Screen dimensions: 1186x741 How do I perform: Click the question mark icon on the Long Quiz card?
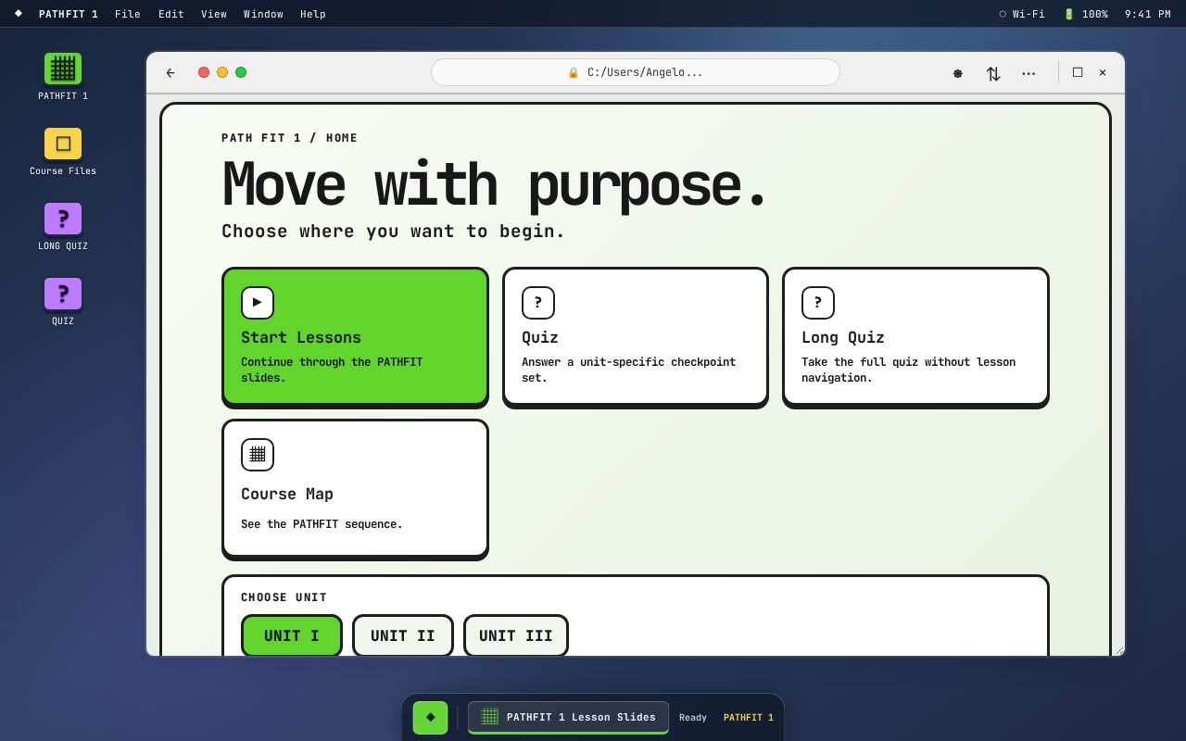tap(818, 302)
